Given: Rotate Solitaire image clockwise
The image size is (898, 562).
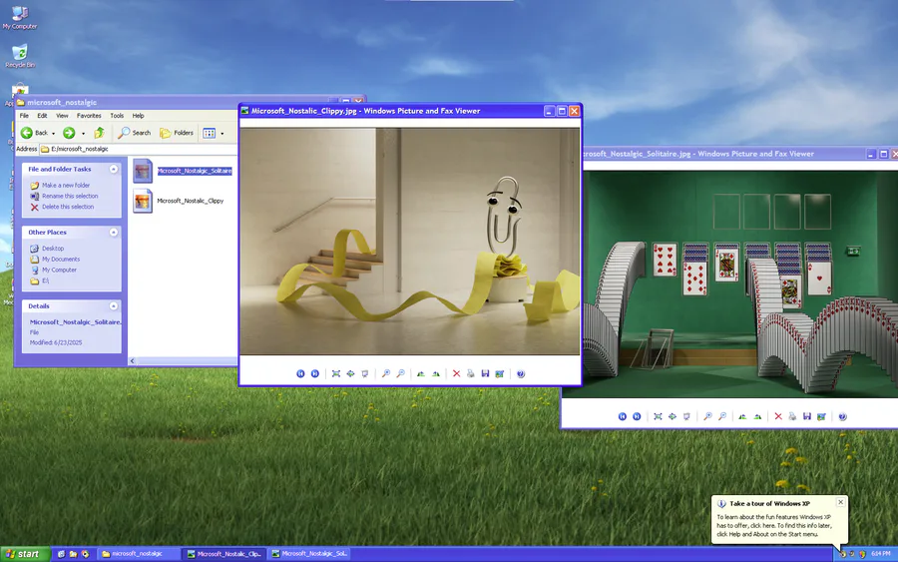Looking at the screenshot, I should (x=742, y=416).
